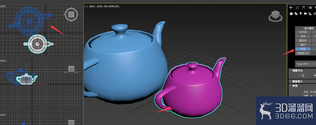Select the Shapes category icon
Screen dimensions: 316x125
click(296, 14)
